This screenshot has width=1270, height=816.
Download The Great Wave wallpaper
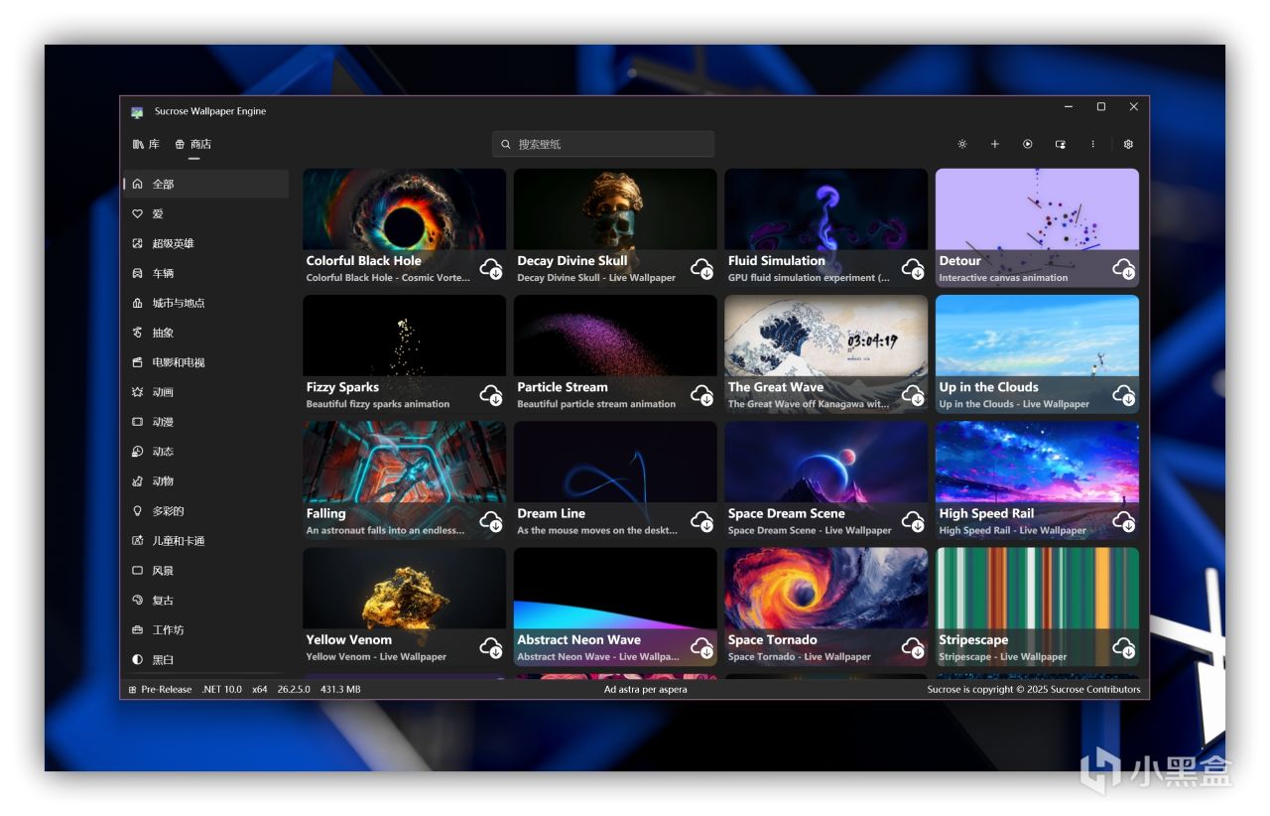pos(913,395)
